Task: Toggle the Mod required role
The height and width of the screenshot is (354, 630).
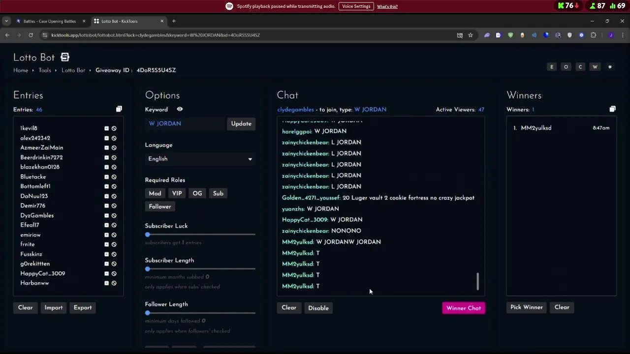Action: click(155, 193)
